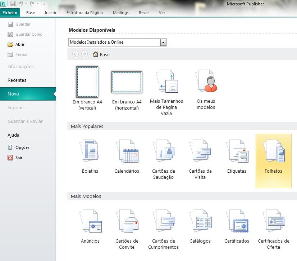
Task: Switch to the Inserir ribbon tab
Action: coord(51,13)
